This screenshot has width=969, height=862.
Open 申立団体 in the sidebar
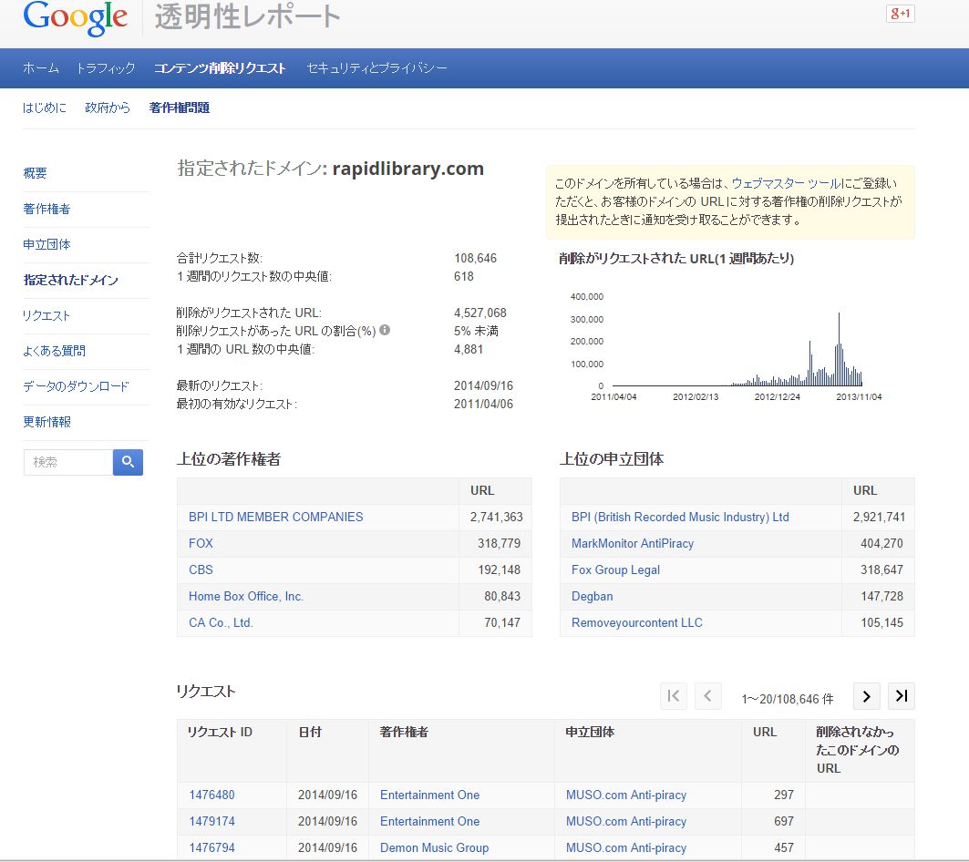coord(46,244)
